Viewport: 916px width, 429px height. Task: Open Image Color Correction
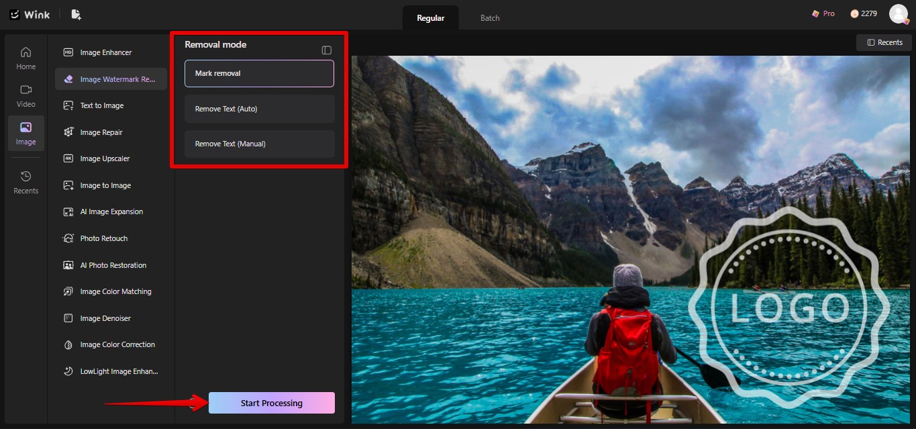[x=111, y=344]
